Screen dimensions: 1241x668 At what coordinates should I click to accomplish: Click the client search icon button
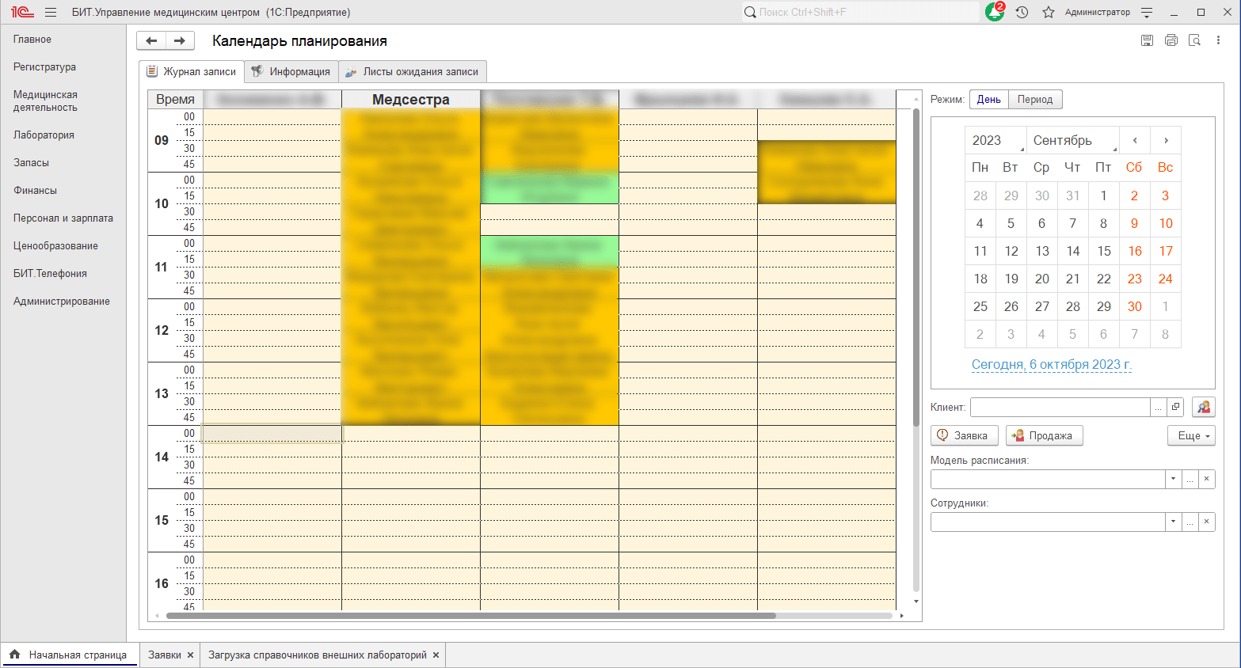click(1204, 407)
